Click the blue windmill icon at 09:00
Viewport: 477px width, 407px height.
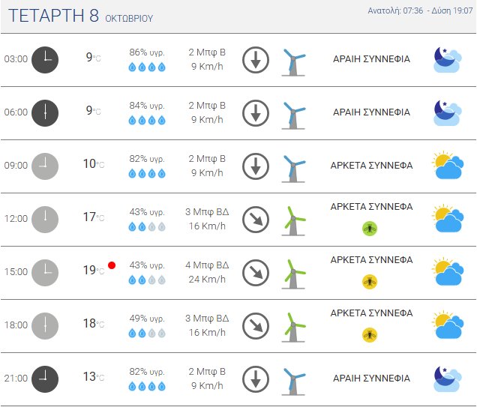pyautogui.click(x=293, y=166)
